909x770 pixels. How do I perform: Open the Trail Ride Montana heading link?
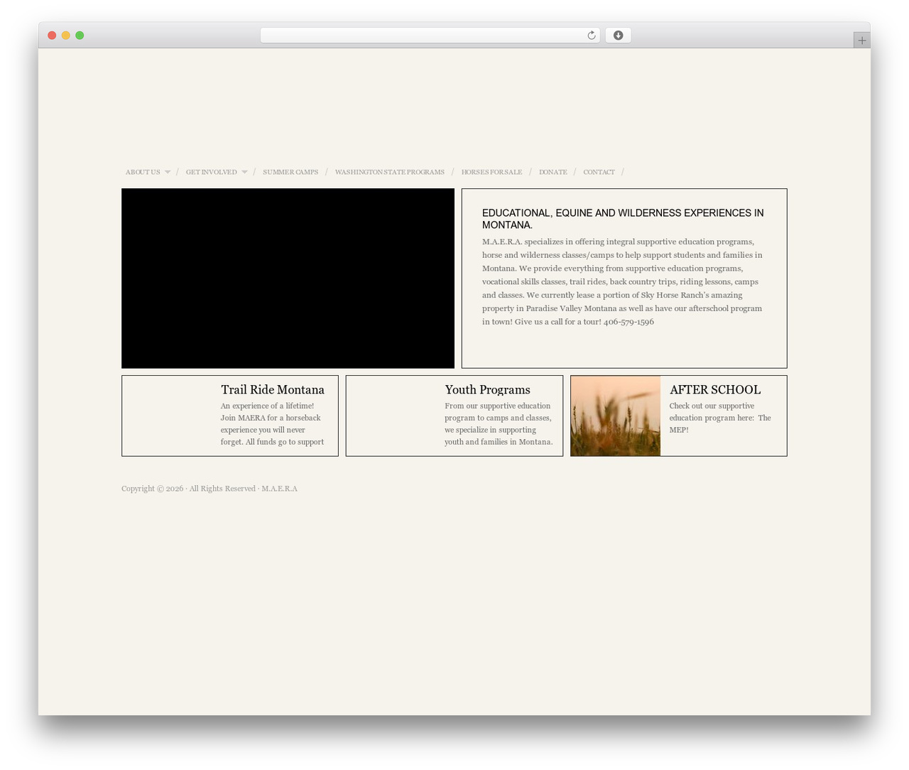[273, 390]
